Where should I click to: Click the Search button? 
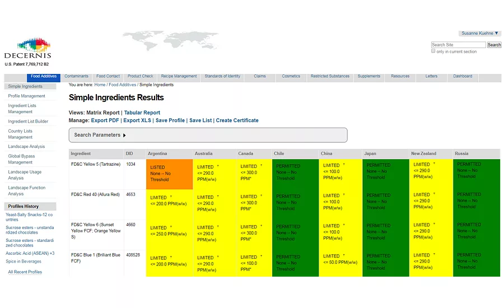[x=494, y=45]
